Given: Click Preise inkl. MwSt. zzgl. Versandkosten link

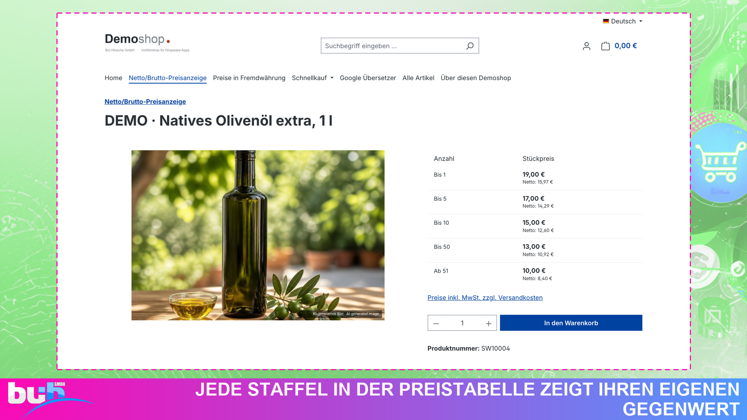Looking at the screenshot, I should click(485, 297).
